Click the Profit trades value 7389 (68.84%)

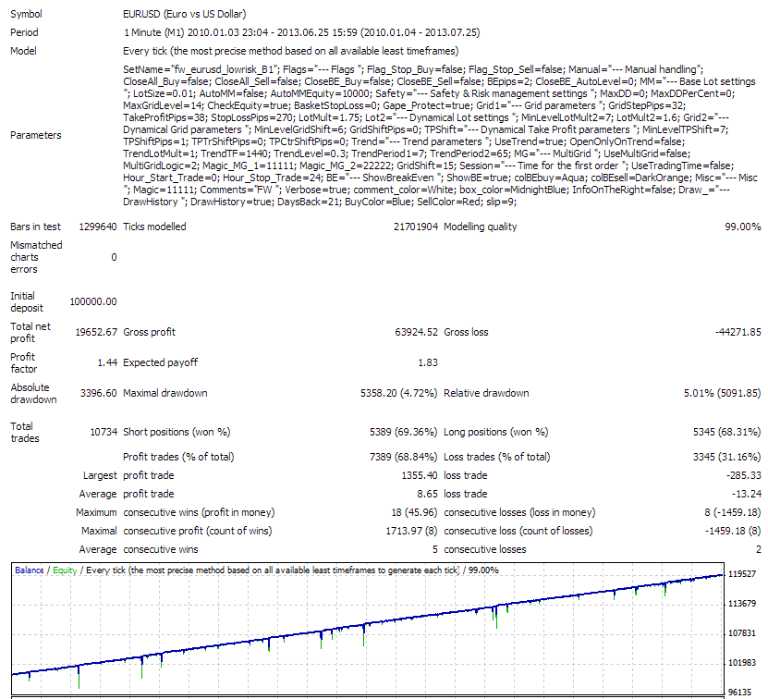[x=403, y=458]
